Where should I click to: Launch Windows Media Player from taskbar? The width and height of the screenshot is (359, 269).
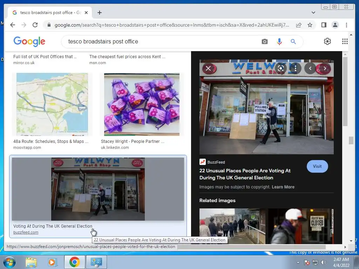pyautogui.click(x=53, y=262)
